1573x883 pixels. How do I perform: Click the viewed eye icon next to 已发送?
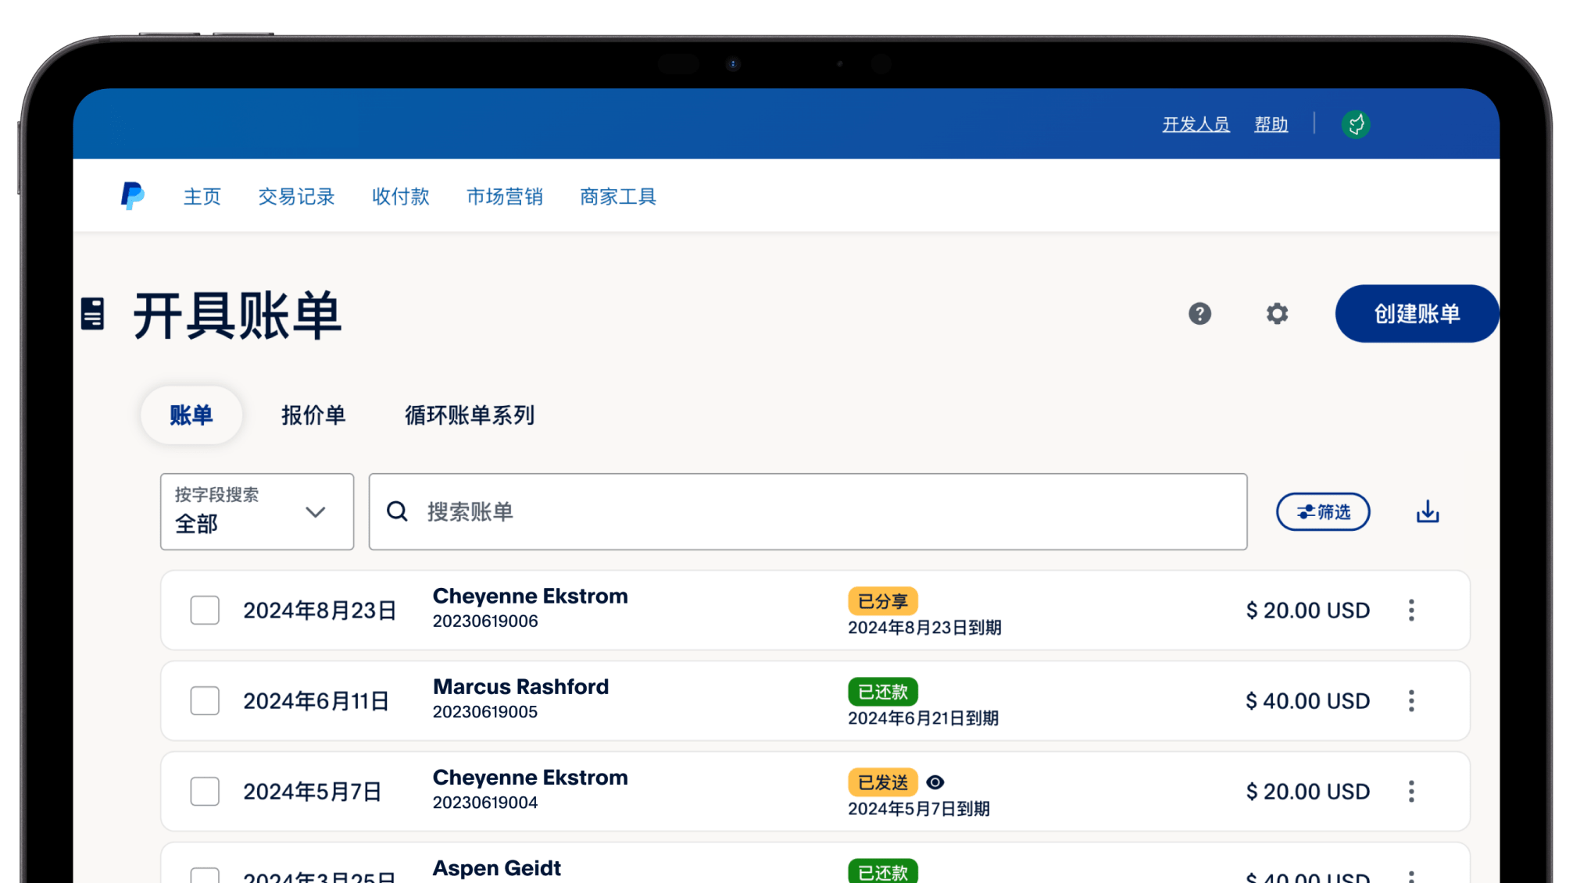tap(935, 782)
